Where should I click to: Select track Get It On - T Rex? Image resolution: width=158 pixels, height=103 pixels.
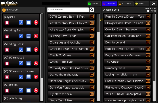72,100
